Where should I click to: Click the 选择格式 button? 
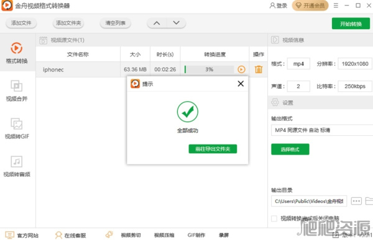coord(290,149)
